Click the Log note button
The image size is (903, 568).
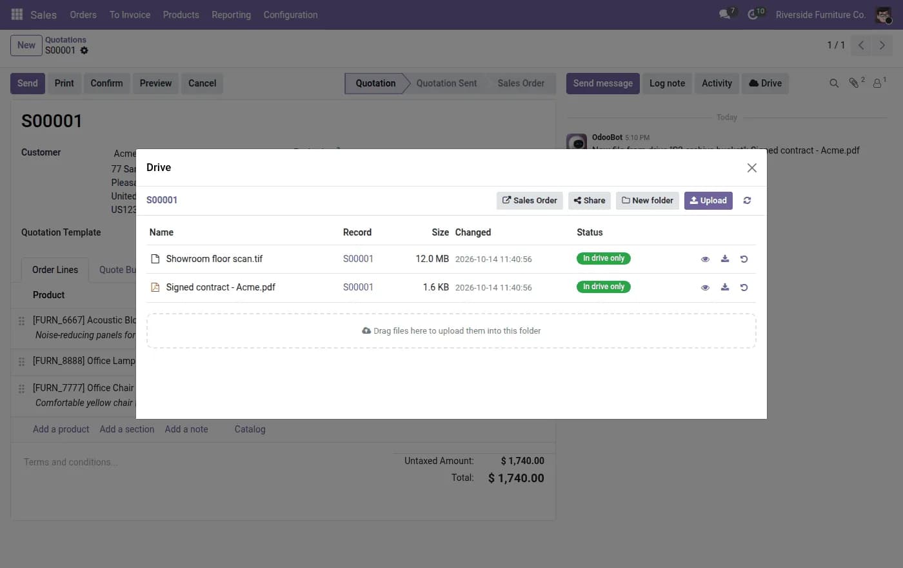click(x=667, y=83)
